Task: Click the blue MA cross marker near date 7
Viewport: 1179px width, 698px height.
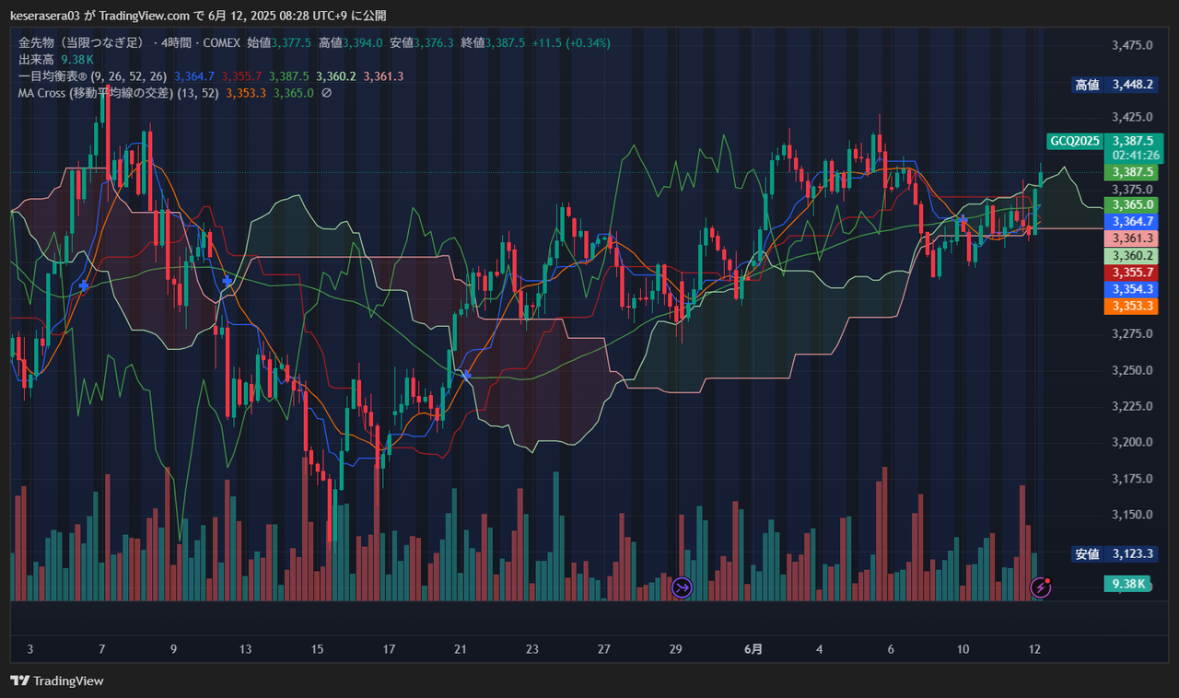Action: pyautogui.click(x=84, y=286)
